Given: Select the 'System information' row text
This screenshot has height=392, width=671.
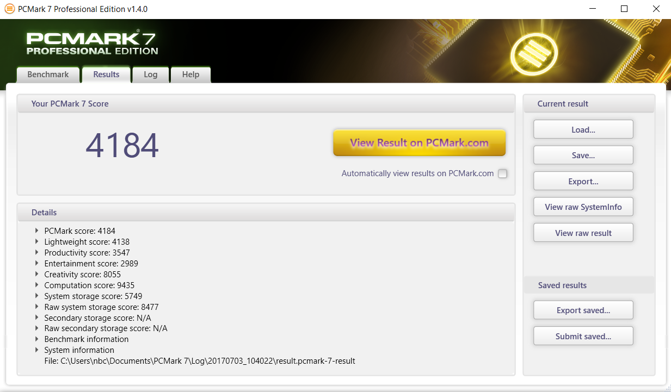Looking at the screenshot, I should pos(79,350).
